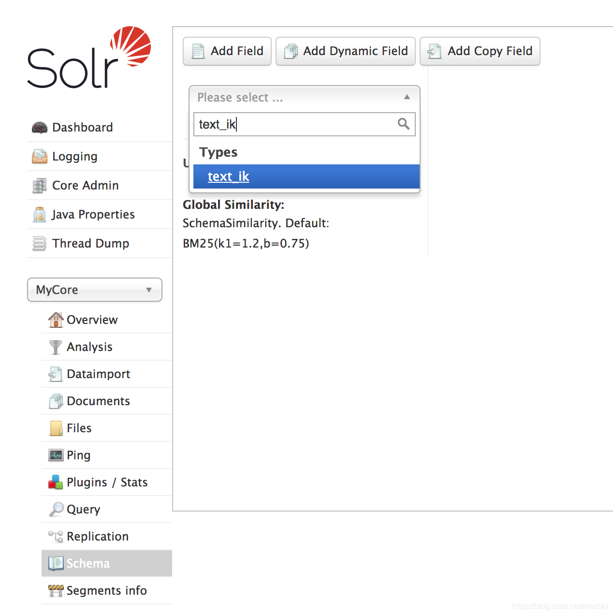
Task: Click the Core Admin server icon
Action: pos(40,186)
